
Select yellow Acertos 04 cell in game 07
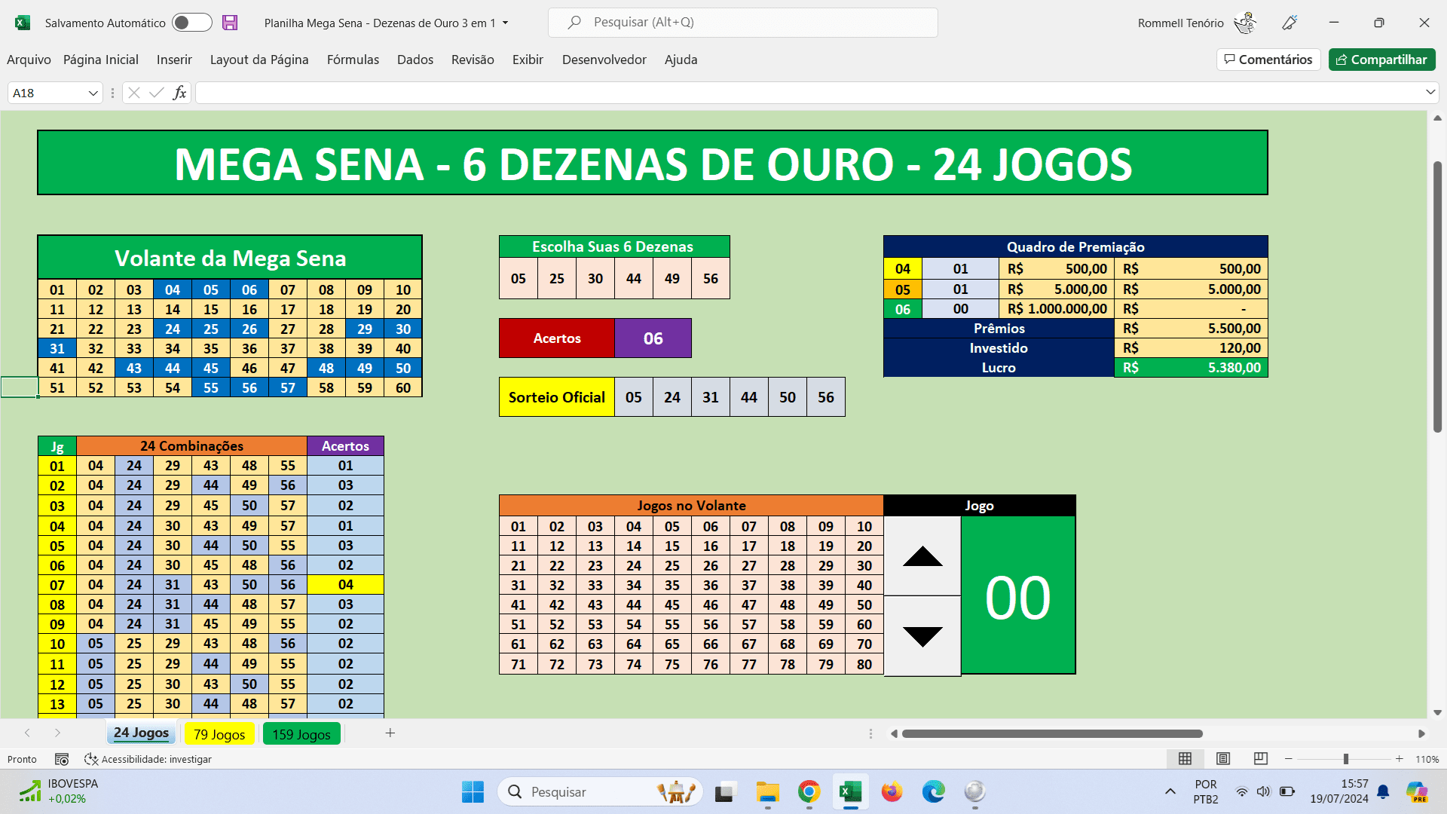tap(345, 585)
